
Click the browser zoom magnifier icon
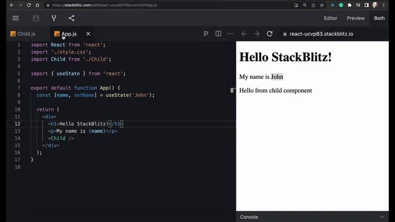[305, 5]
